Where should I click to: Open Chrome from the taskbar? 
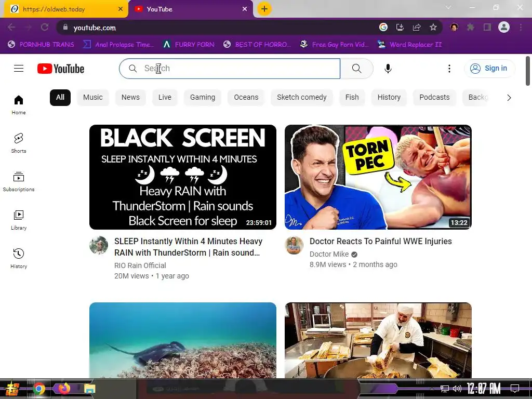(38, 389)
